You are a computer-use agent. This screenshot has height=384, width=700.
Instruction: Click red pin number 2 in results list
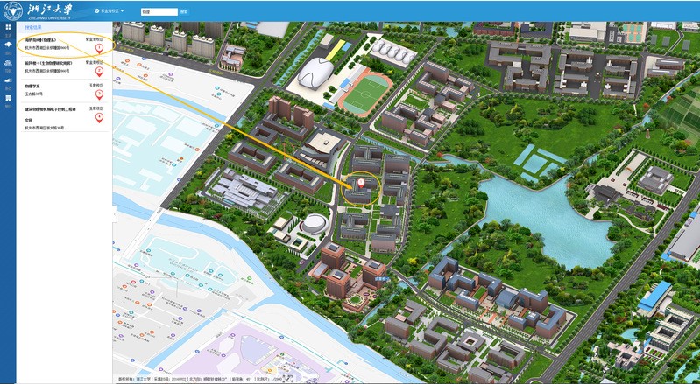click(99, 73)
